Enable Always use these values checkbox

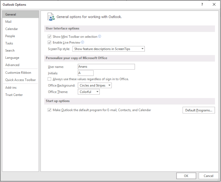49,79
